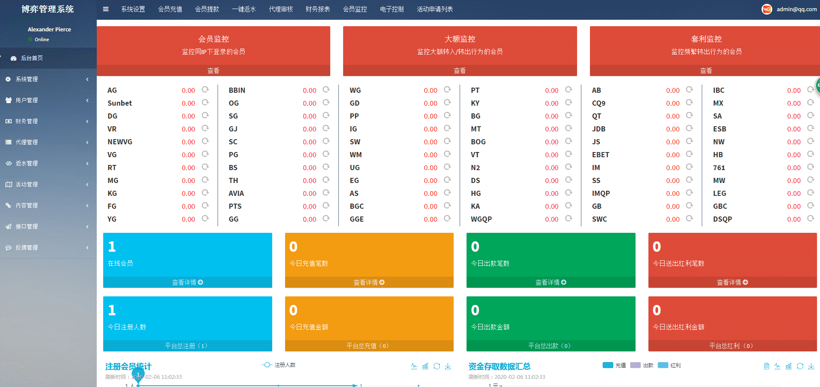Screen dimensions: 820x387
Task: Refresh the KY balance icon
Action: click(x=568, y=102)
